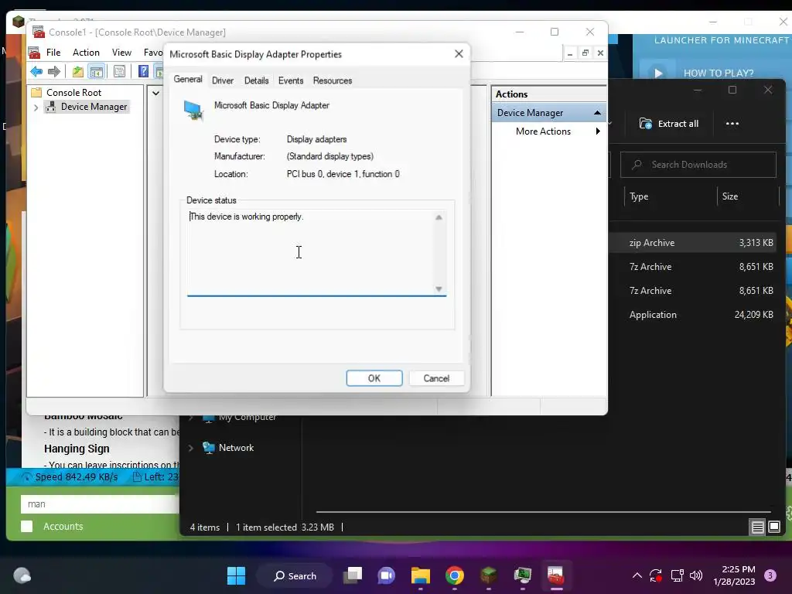Switch to the Events tab
Image resolution: width=792 pixels, height=594 pixels.
(x=291, y=80)
